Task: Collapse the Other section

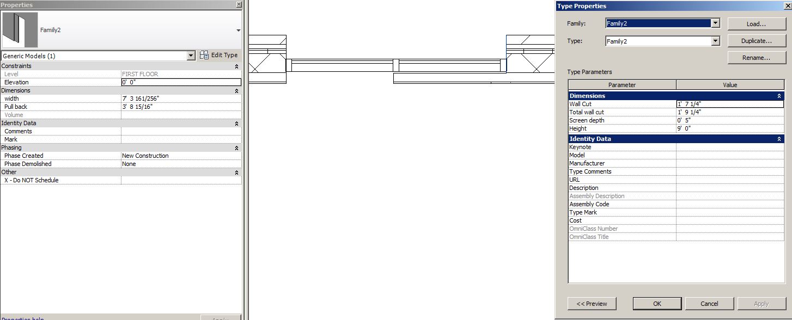Action: 236,173
